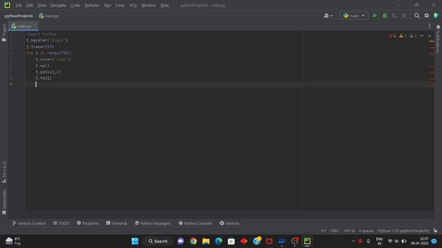Click the cursor position indicator in status bar

323,231
